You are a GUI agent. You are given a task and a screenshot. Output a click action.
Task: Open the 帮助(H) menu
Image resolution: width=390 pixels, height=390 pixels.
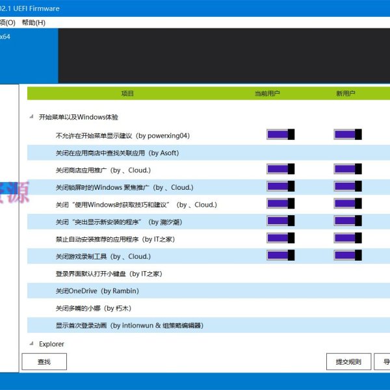tap(34, 23)
